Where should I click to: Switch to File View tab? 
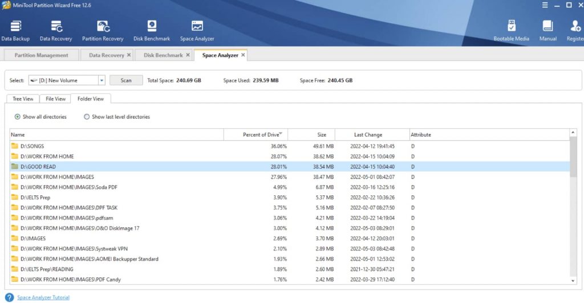click(x=55, y=99)
